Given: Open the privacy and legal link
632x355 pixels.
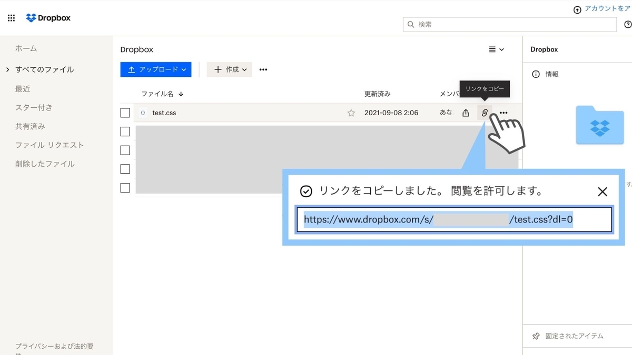Looking at the screenshot, I should 53,347.
